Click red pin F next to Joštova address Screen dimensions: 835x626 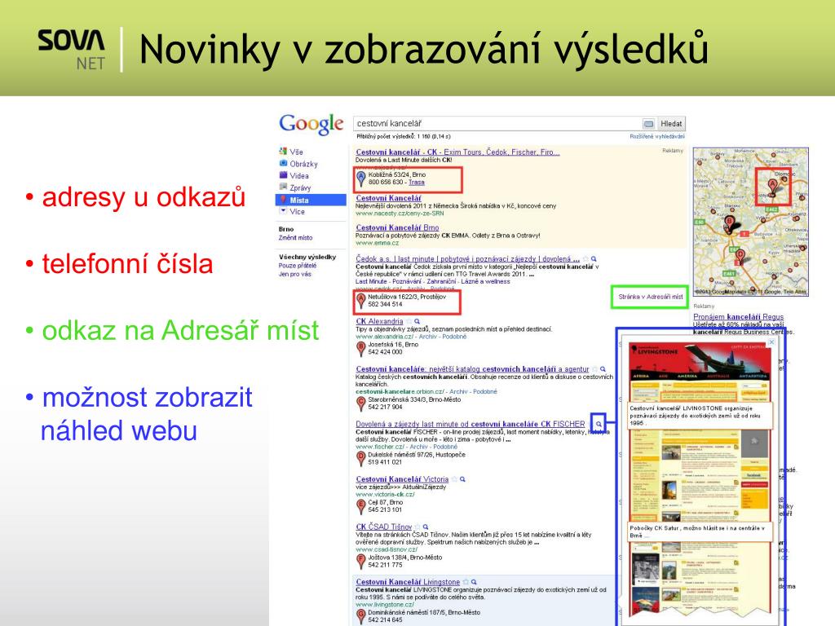tap(361, 562)
